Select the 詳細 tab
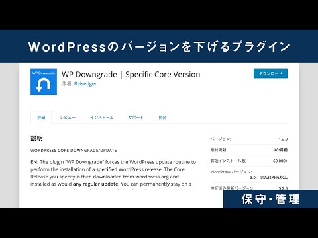 point(41,118)
